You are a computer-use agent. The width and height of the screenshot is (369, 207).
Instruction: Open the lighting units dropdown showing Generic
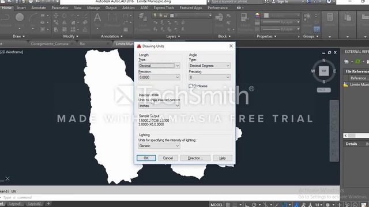pyautogui.click(x=159, y=145)
